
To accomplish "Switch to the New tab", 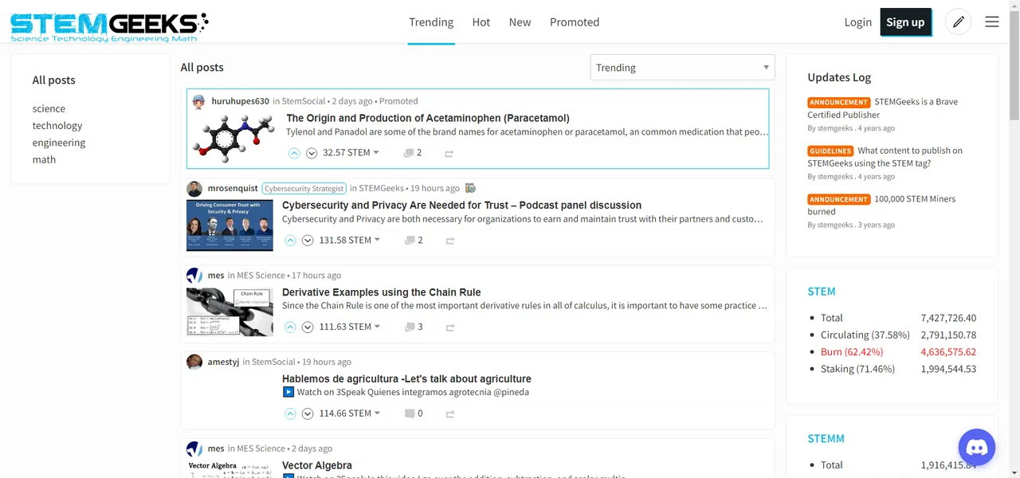I will coord(520,22).
